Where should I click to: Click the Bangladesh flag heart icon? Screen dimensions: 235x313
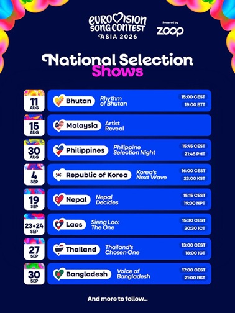[58, 274]
